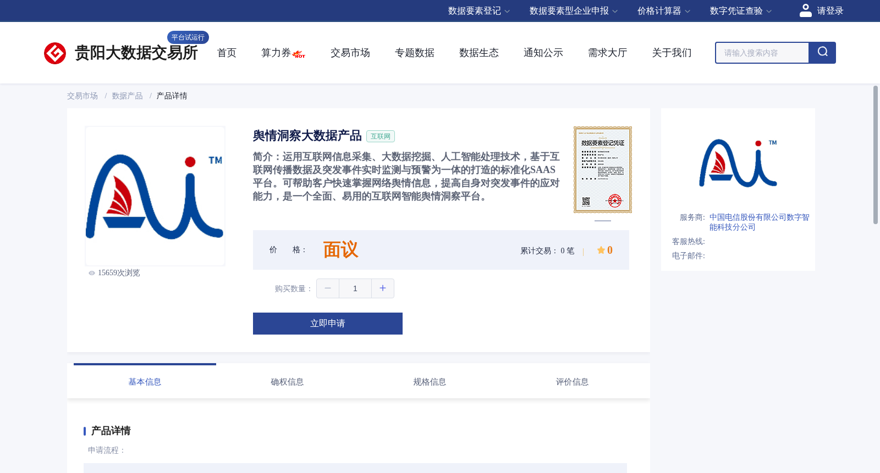Open the 中国电信股份有限公司 service provider link

[759, 222]
